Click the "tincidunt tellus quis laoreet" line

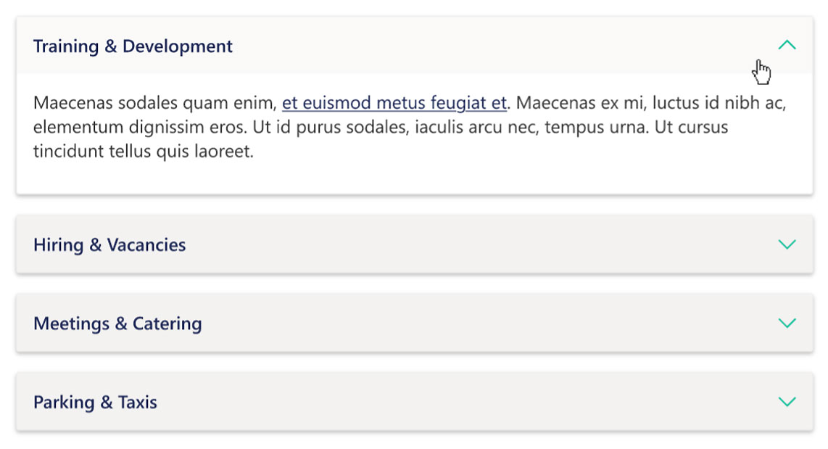(x=143, y=152)
